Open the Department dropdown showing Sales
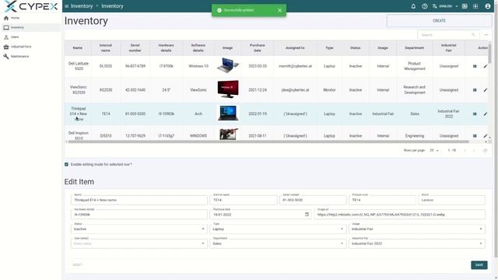 click(277, 243)
